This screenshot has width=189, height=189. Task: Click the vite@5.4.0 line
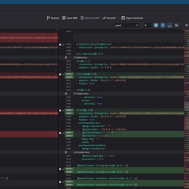click(83, 90)
